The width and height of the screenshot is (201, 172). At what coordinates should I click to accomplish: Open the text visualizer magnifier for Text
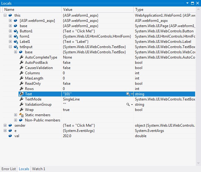[128, 94]
